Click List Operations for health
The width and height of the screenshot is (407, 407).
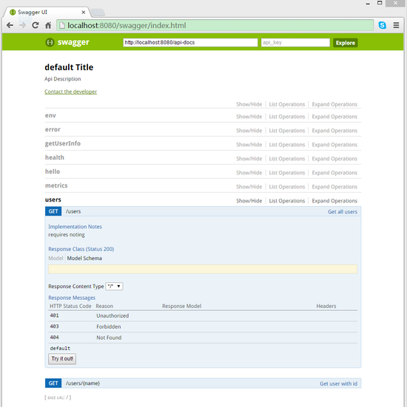pos(287,159)
